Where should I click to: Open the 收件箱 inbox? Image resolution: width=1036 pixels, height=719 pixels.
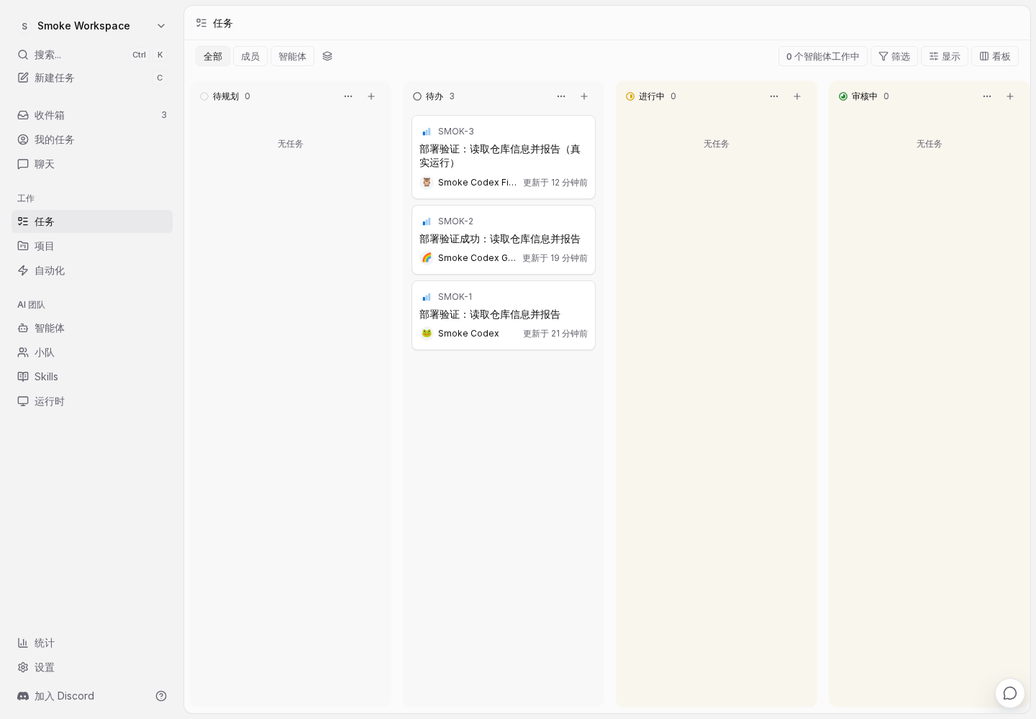[92, 115]
